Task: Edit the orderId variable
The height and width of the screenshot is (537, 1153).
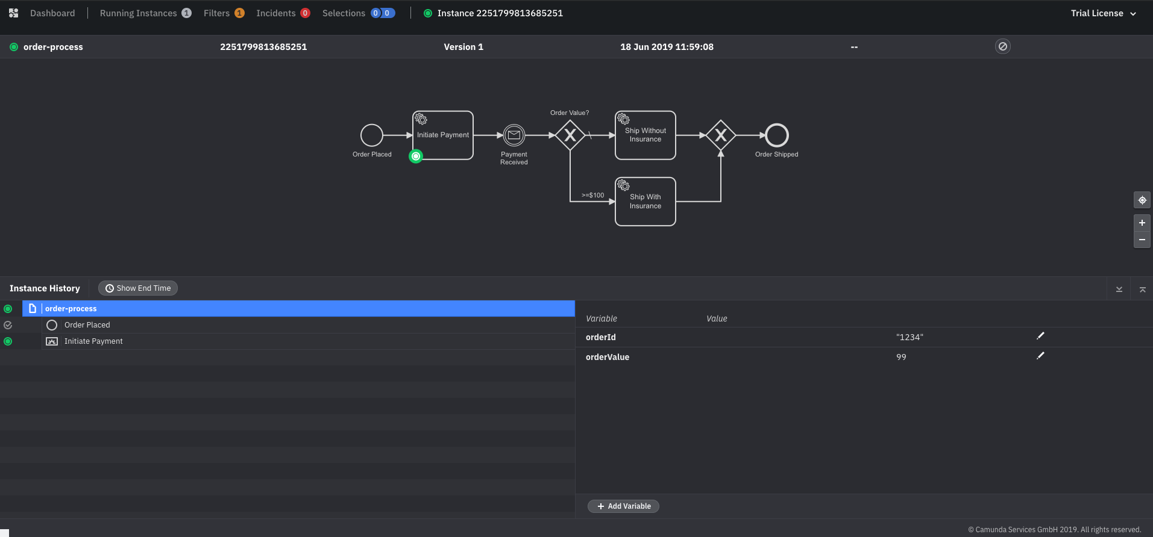Action: 1040,336
